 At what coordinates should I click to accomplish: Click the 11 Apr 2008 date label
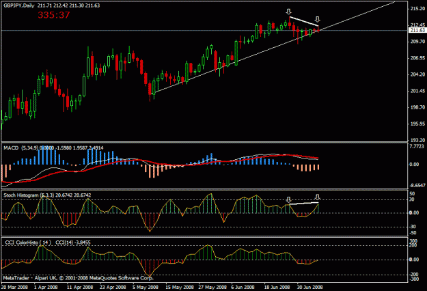point(80,287)
